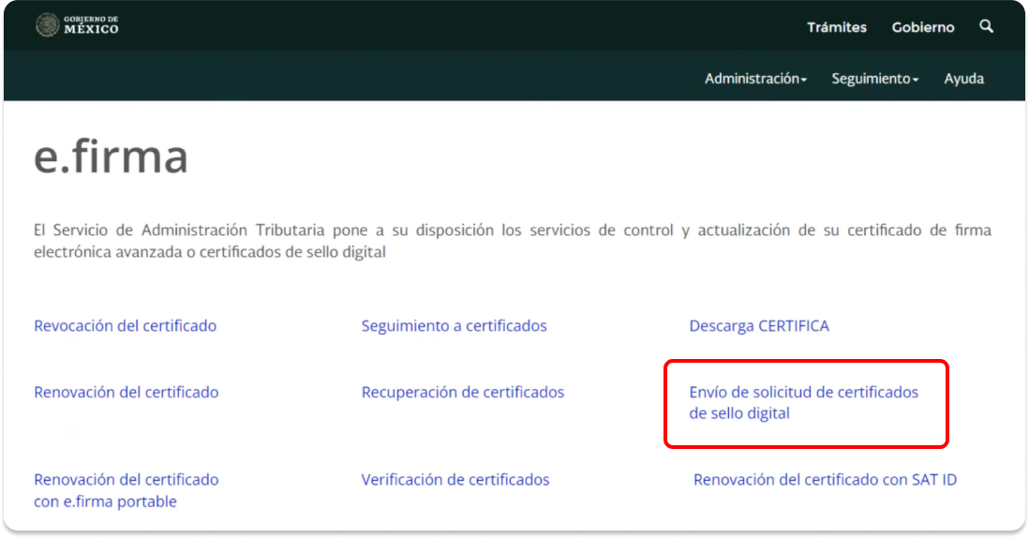This screenshot has width=1029, height=538.
Task: Click the paragraph starting 'El Servicio de Administración Tributaria'
Action: tap(513, 241)
